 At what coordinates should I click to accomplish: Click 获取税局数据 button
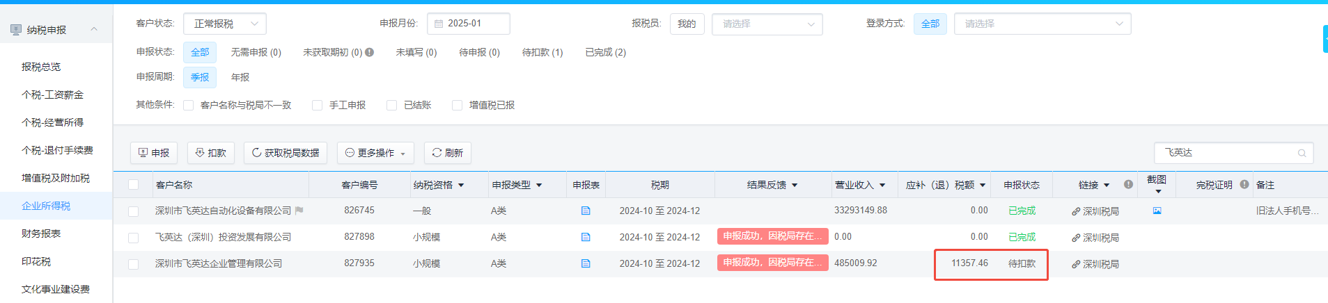click(x=286, y=153)
